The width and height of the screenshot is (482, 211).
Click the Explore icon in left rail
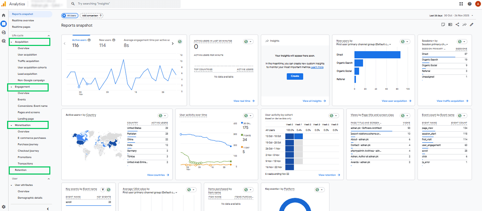point(3,32)
